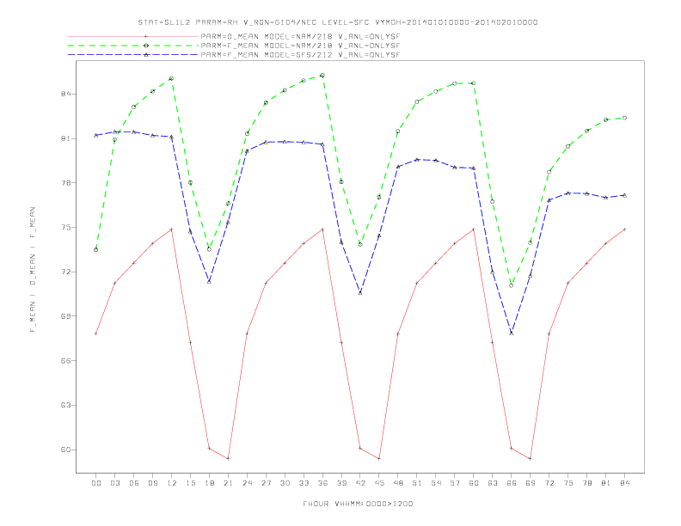Click y-axis tick value 84

65,94
